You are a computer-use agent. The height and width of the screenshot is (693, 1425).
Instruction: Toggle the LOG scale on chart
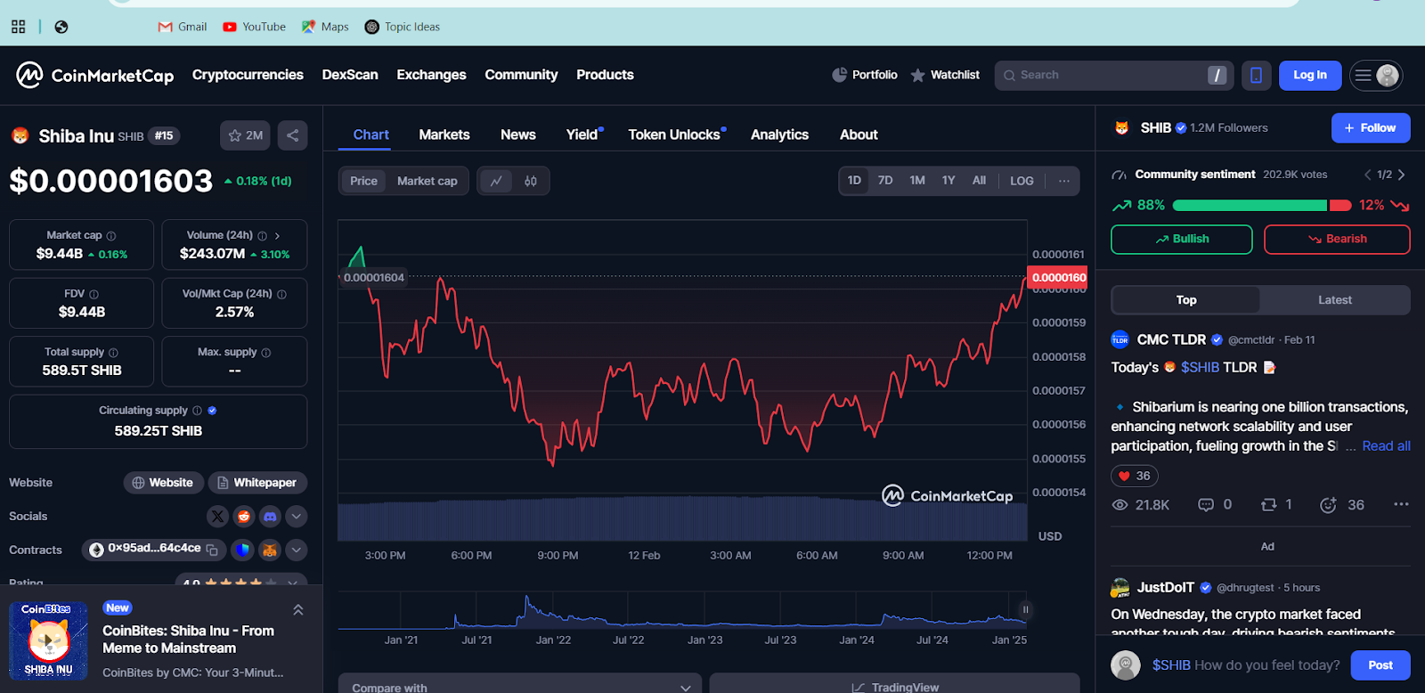point(1022,181)
